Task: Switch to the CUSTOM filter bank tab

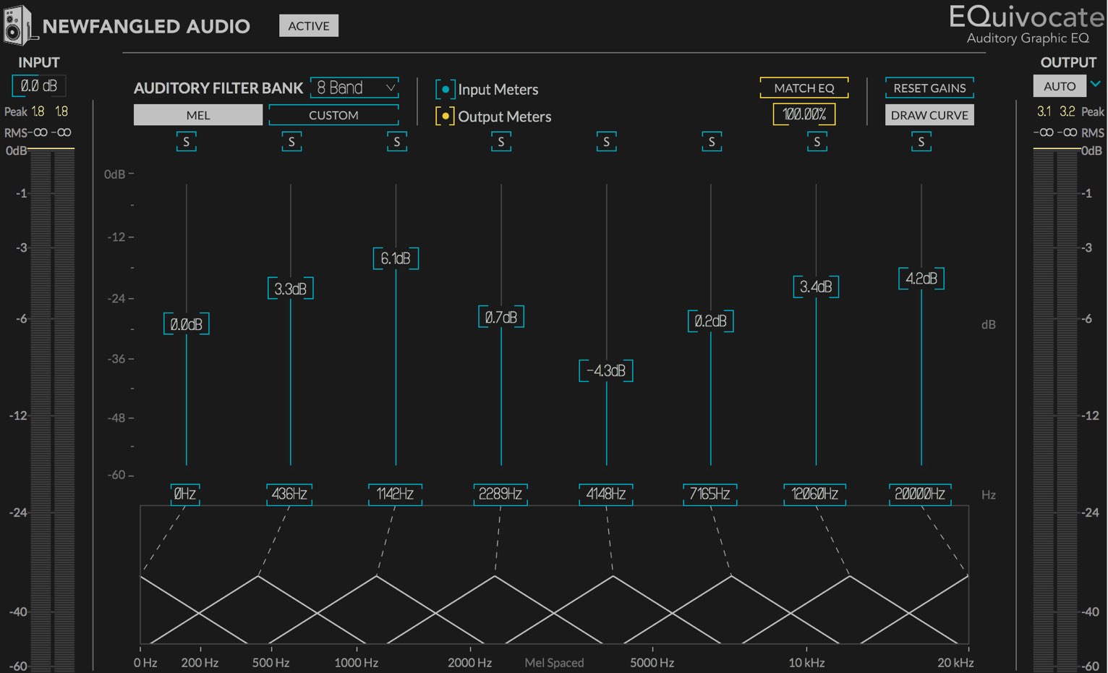Action: pyautogui.click(x=333, y=115)
